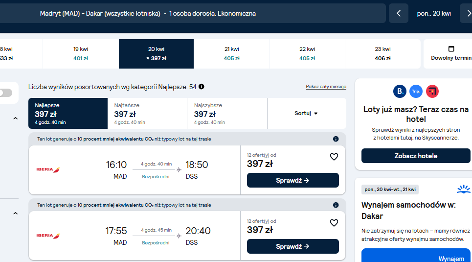Open the CO2 info icon above the 16:10 flight
This screenshot has width=472, height=262.
point(336,139)
